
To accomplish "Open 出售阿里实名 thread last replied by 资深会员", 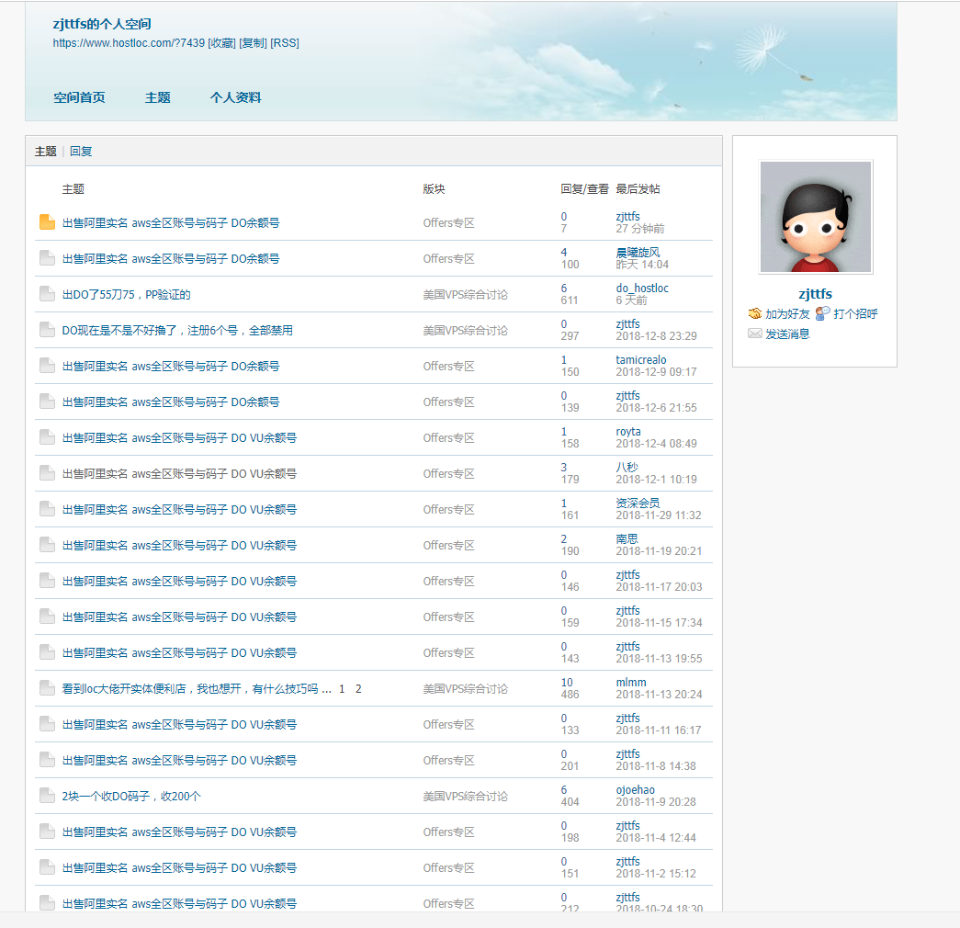I will (x=179, y=510).
